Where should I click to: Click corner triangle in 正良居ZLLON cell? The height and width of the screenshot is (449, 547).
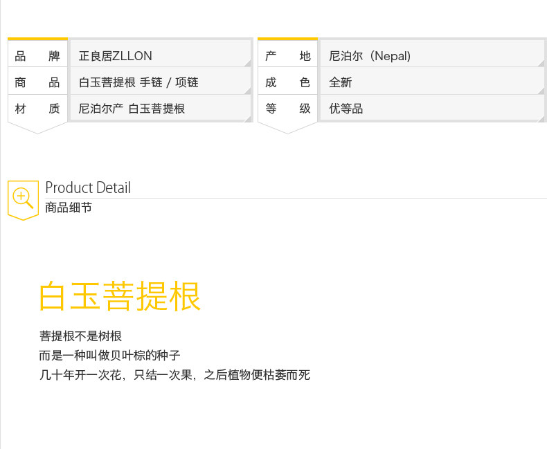point(247,63)
